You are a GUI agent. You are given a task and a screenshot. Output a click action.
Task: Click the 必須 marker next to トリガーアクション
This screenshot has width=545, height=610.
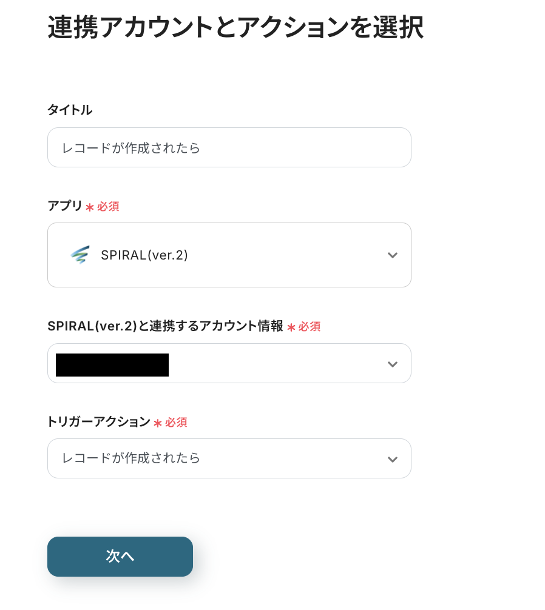[x=176, y=423]
